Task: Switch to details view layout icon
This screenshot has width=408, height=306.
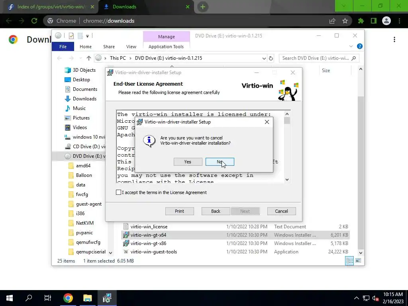Action: [349, 261]
